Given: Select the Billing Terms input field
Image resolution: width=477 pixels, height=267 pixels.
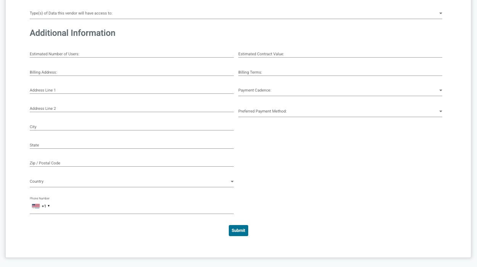Looking at the screenshot, I should 340,72.
